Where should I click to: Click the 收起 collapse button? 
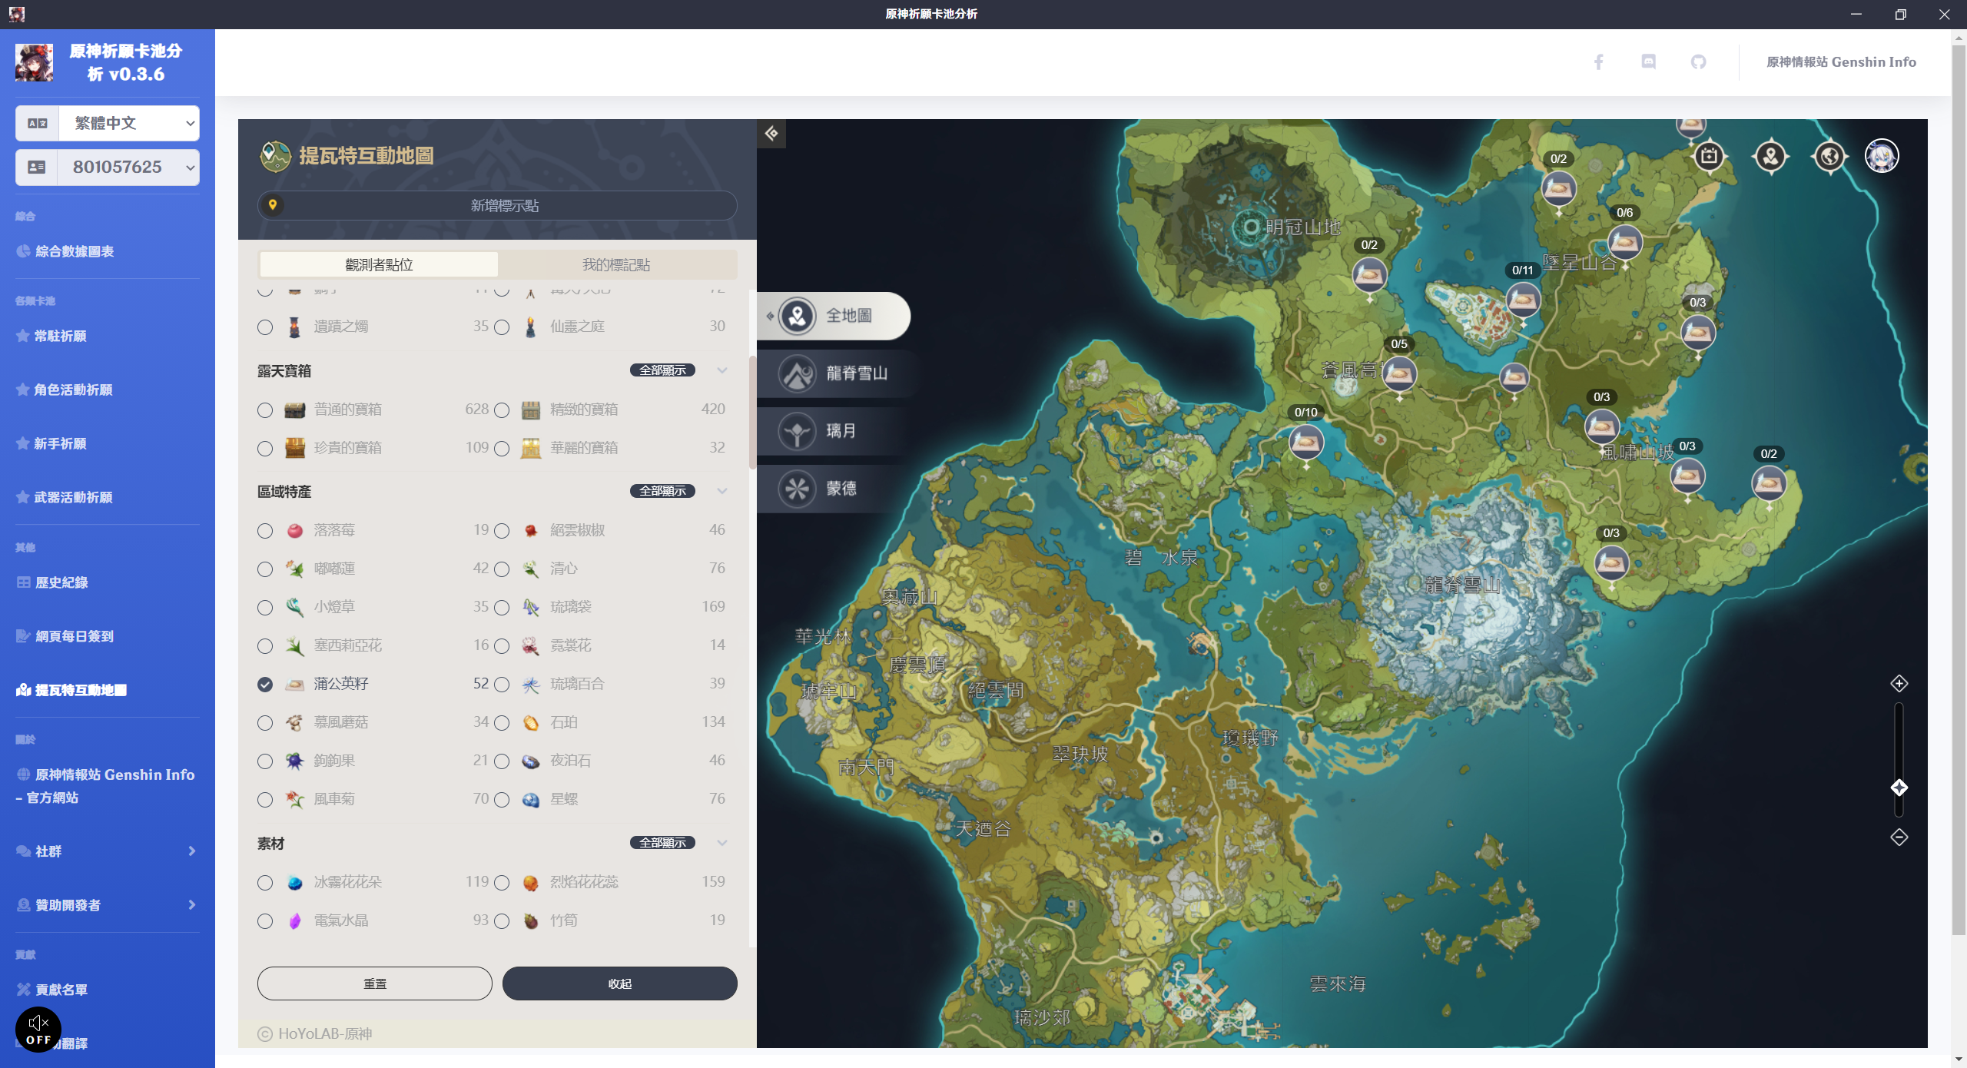tap(620, 983)
